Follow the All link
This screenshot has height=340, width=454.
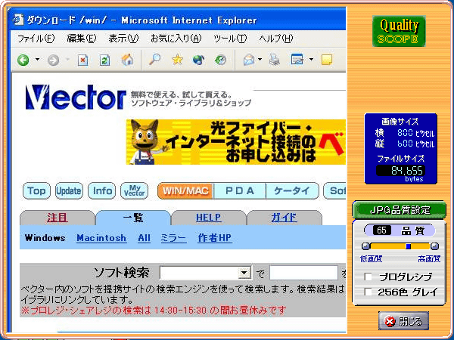click(144, 238)
